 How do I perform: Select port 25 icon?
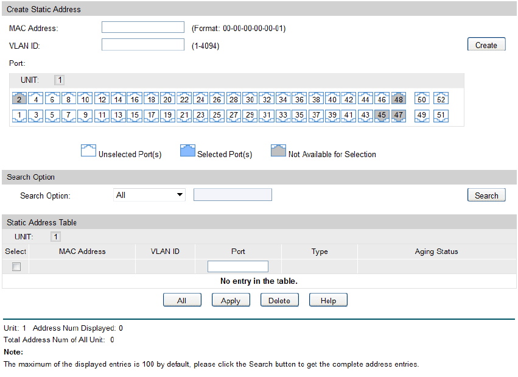pos(217,116)
